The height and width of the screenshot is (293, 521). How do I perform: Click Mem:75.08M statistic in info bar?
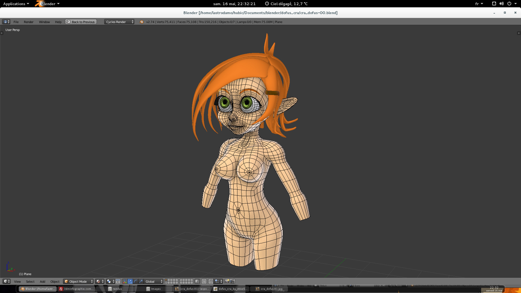[x=263, y=22]
